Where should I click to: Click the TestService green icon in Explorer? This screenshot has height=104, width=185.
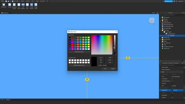coord(162,49)
